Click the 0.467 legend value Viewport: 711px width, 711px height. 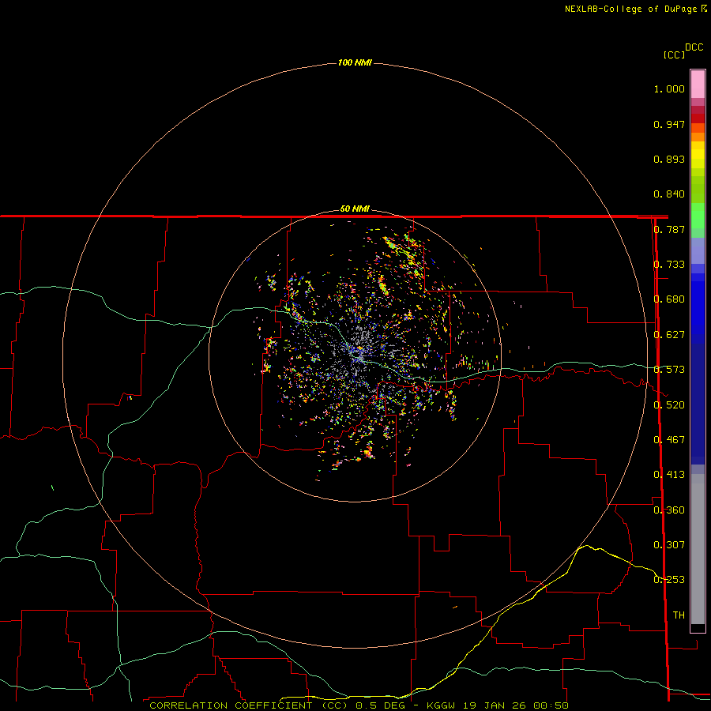[669, 440]
